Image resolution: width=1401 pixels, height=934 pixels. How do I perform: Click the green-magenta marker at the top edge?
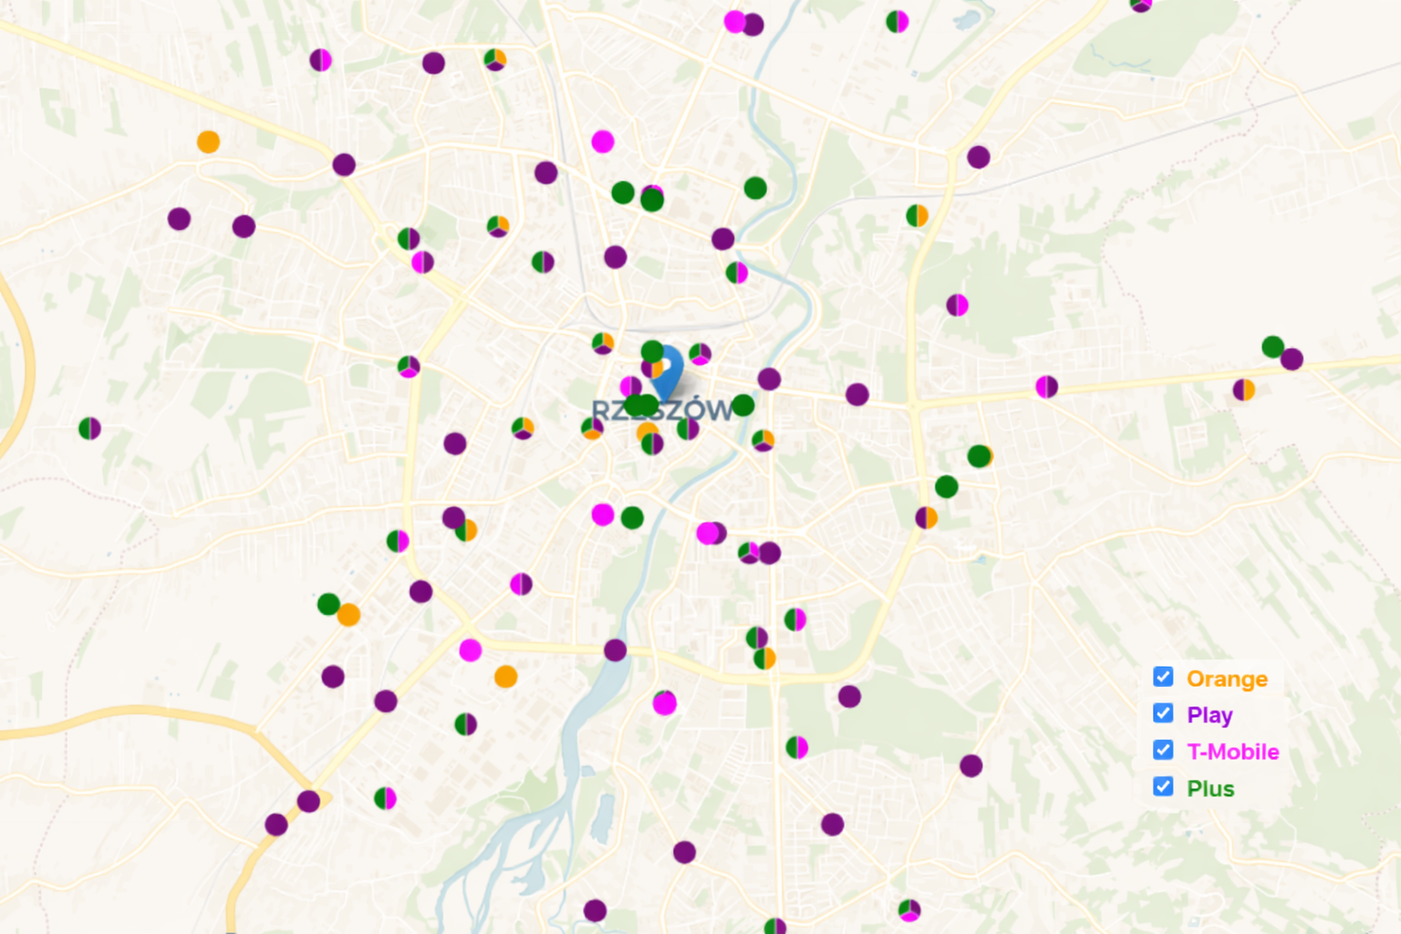point(898,21)
